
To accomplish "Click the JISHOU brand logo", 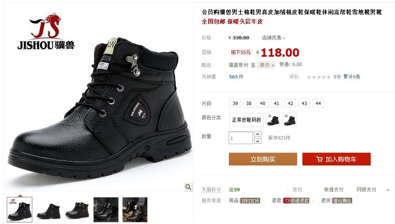I will click(x=46, y=31).
